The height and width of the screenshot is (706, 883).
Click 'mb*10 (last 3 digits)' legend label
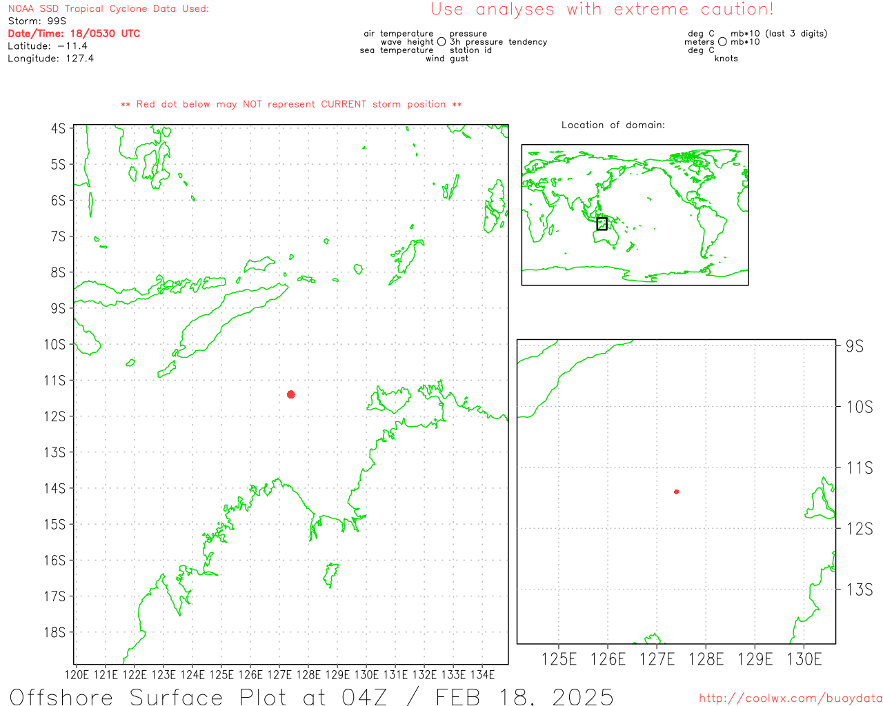tap(779, 34)
